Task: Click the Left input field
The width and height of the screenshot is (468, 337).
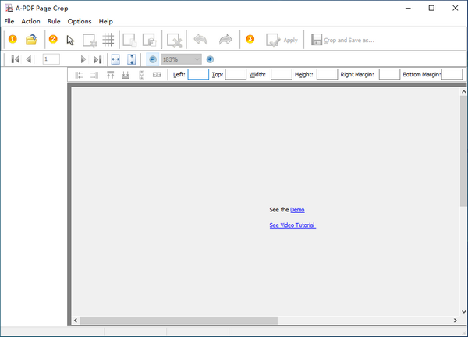Action: point(198,74)
